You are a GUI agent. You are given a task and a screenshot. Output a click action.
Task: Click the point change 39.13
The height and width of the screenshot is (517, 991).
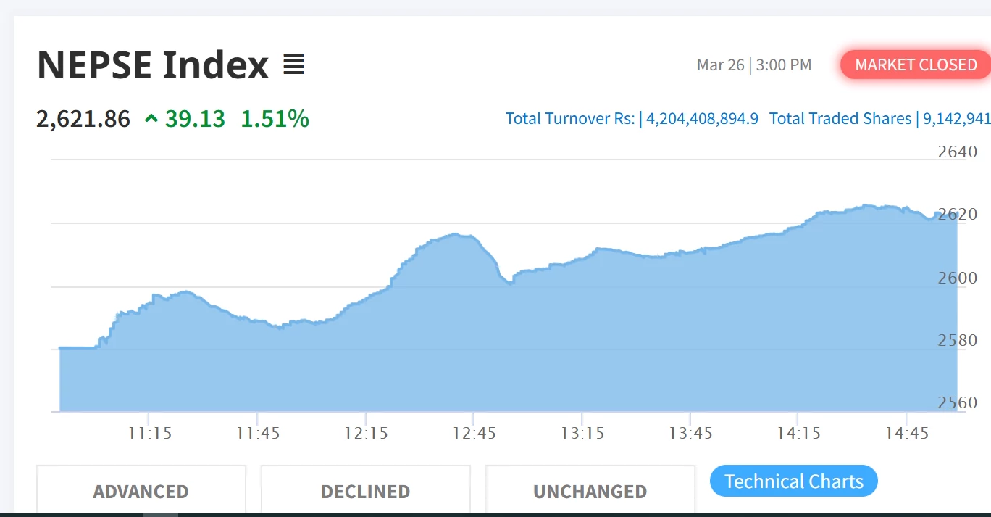tap(195, 118)
